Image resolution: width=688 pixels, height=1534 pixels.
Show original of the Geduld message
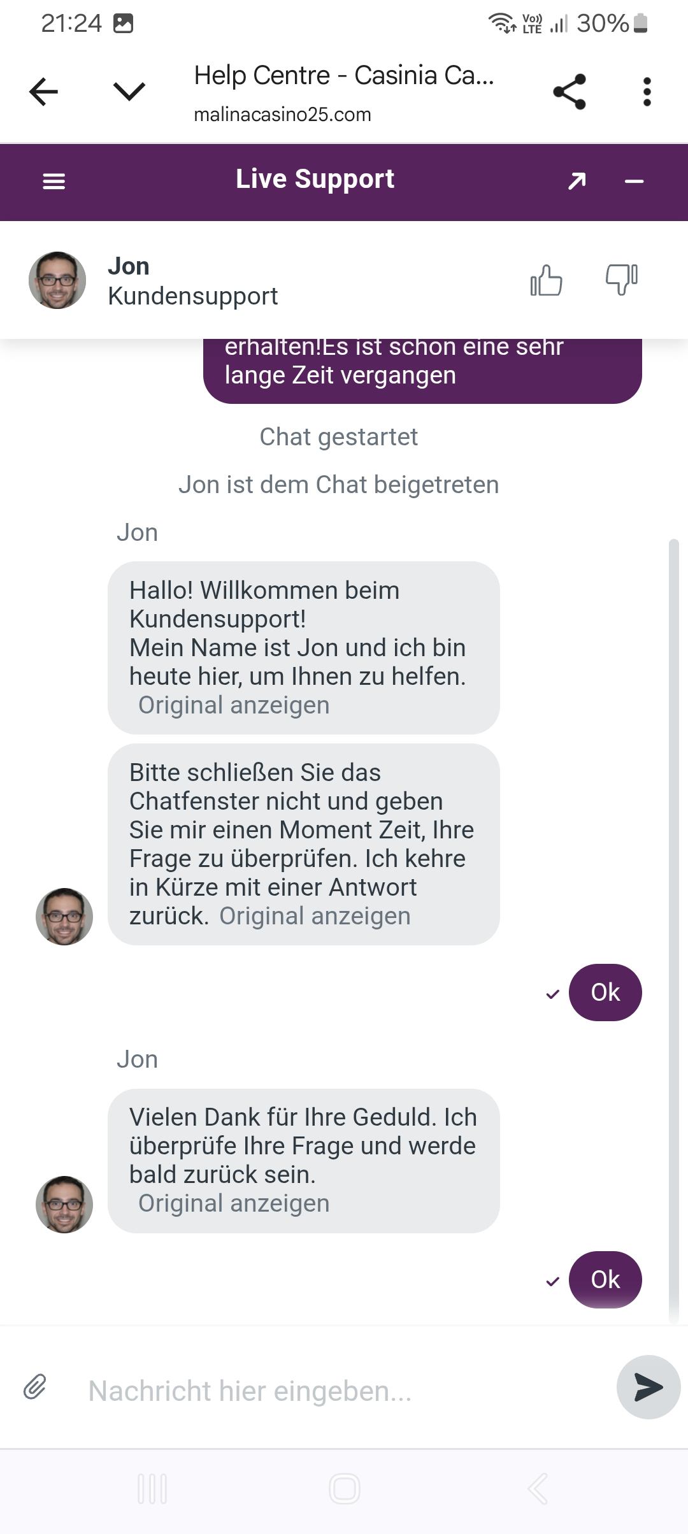(234, 1203)
